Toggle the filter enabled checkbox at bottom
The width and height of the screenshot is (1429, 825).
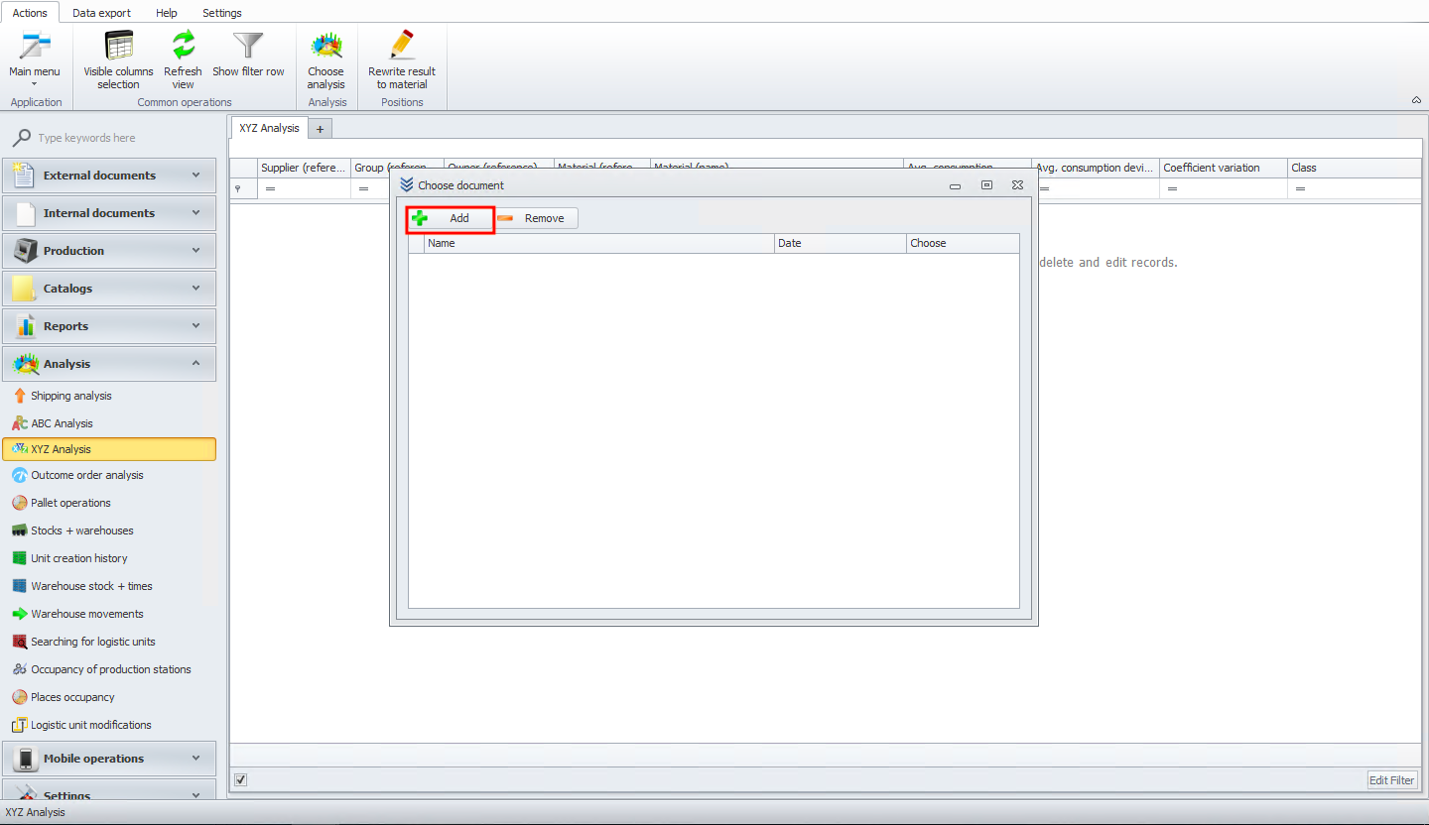click(x=240, y=779)
